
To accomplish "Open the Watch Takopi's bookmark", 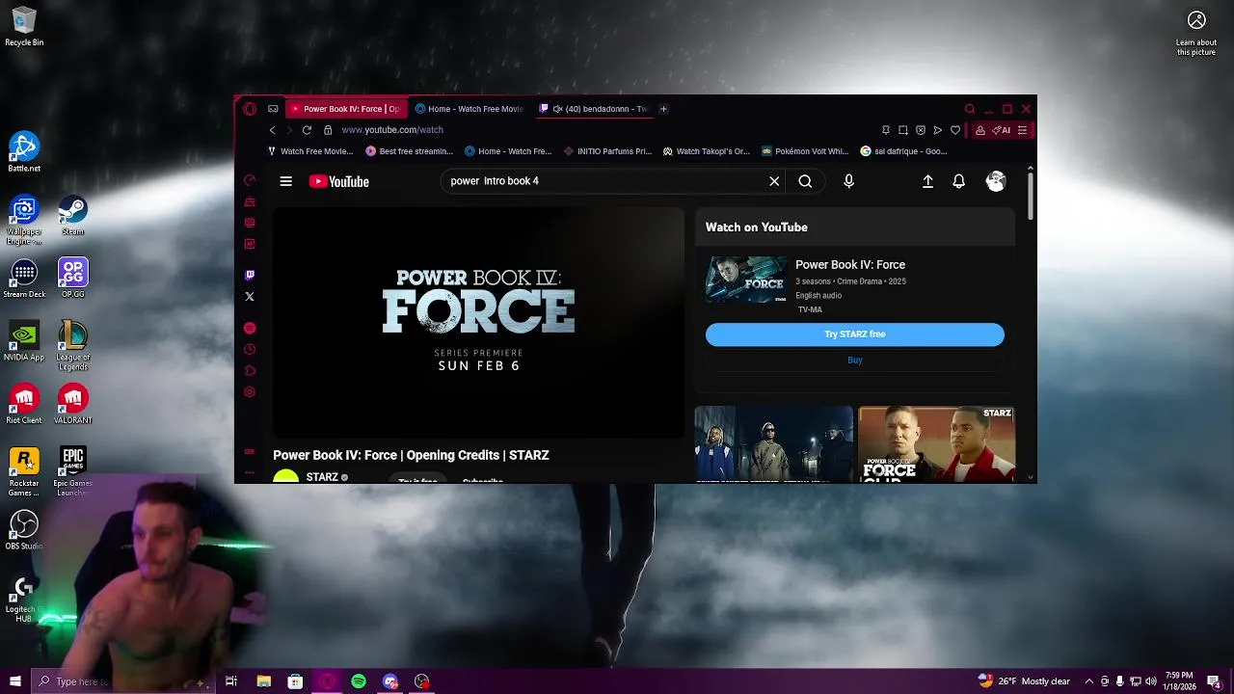I will [706, 151].
